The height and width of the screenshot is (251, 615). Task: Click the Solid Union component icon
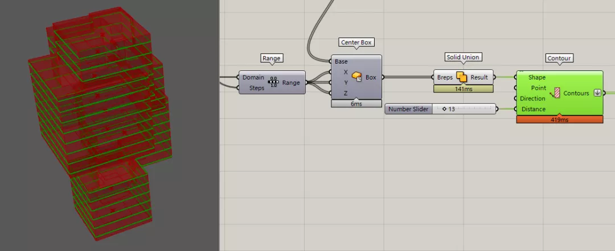pyautogui.click(x=462, y=77)
